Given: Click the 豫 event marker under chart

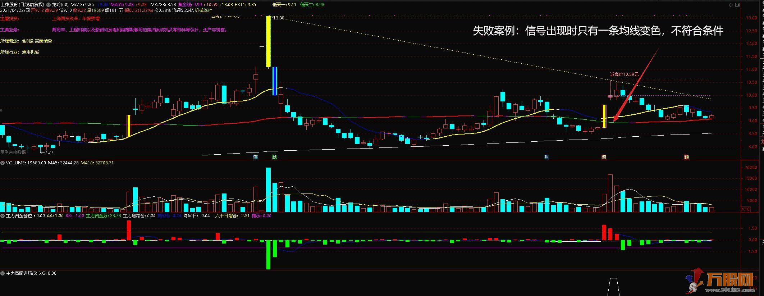Looking at the screenshot, I should pyautogui.click(x=255, y=157).
